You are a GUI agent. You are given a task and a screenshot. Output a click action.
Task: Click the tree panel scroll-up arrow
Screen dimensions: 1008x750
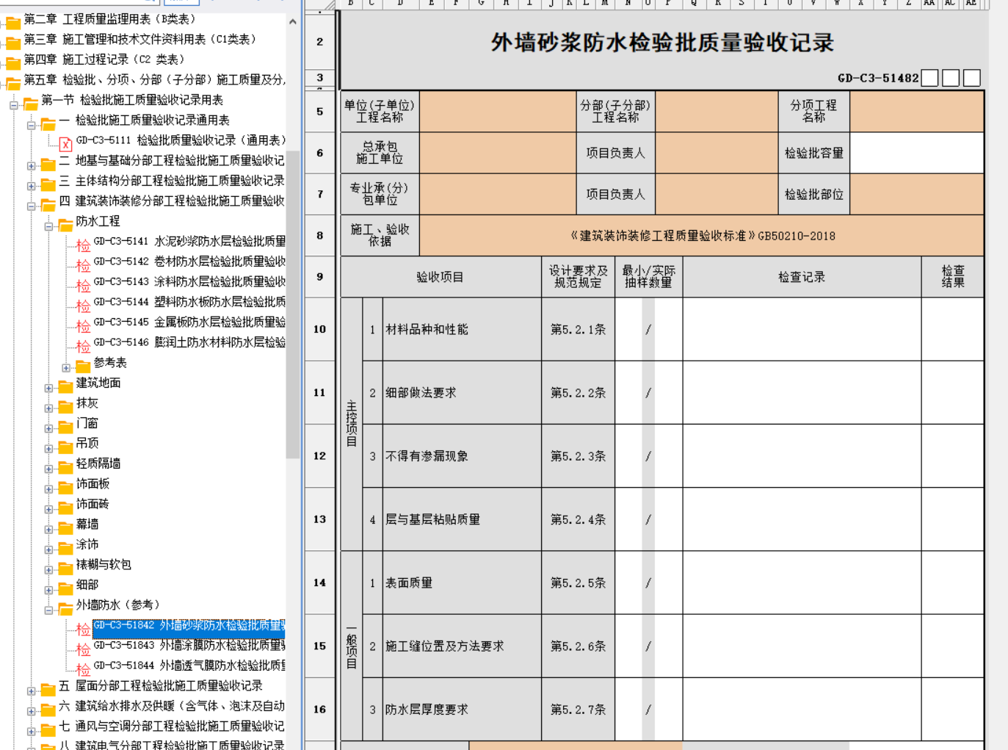click(x=293, y=22)
